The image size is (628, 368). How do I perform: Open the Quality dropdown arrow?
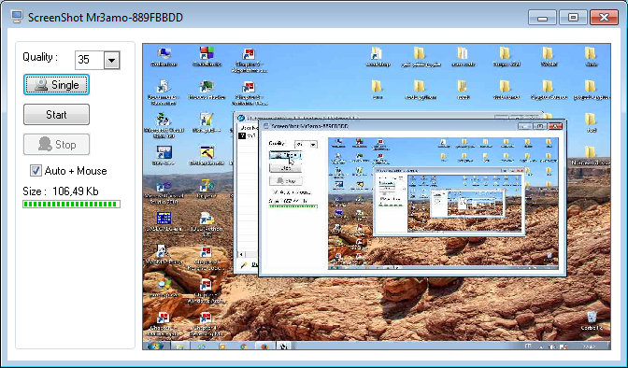(112, 61)
